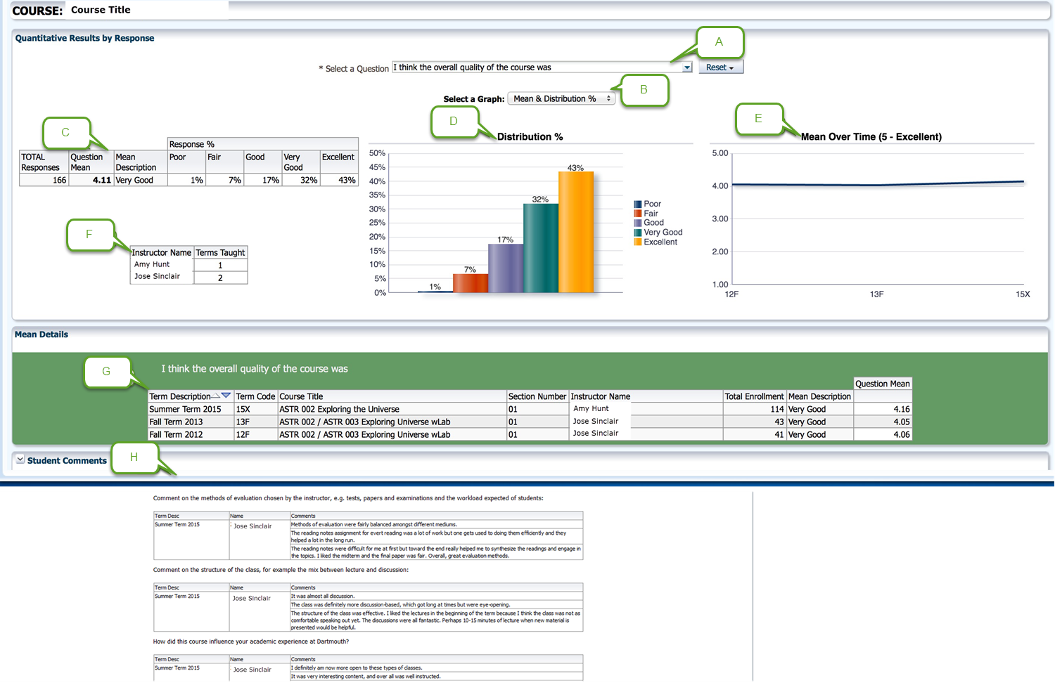Open the Select a Question dropdown arrow

(x=686, y=67)
